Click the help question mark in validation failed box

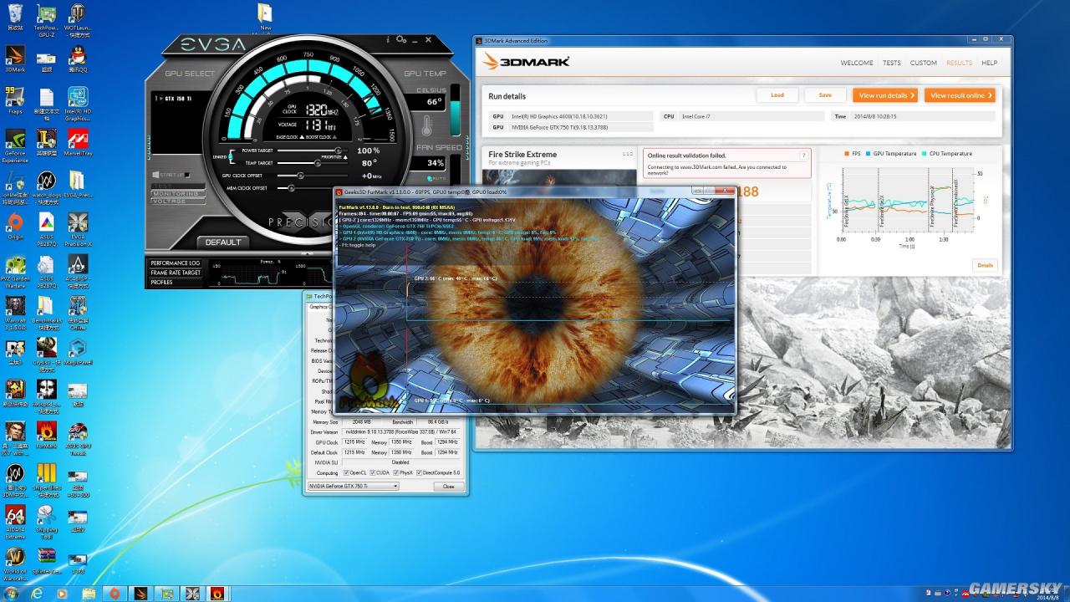(803, 156)
